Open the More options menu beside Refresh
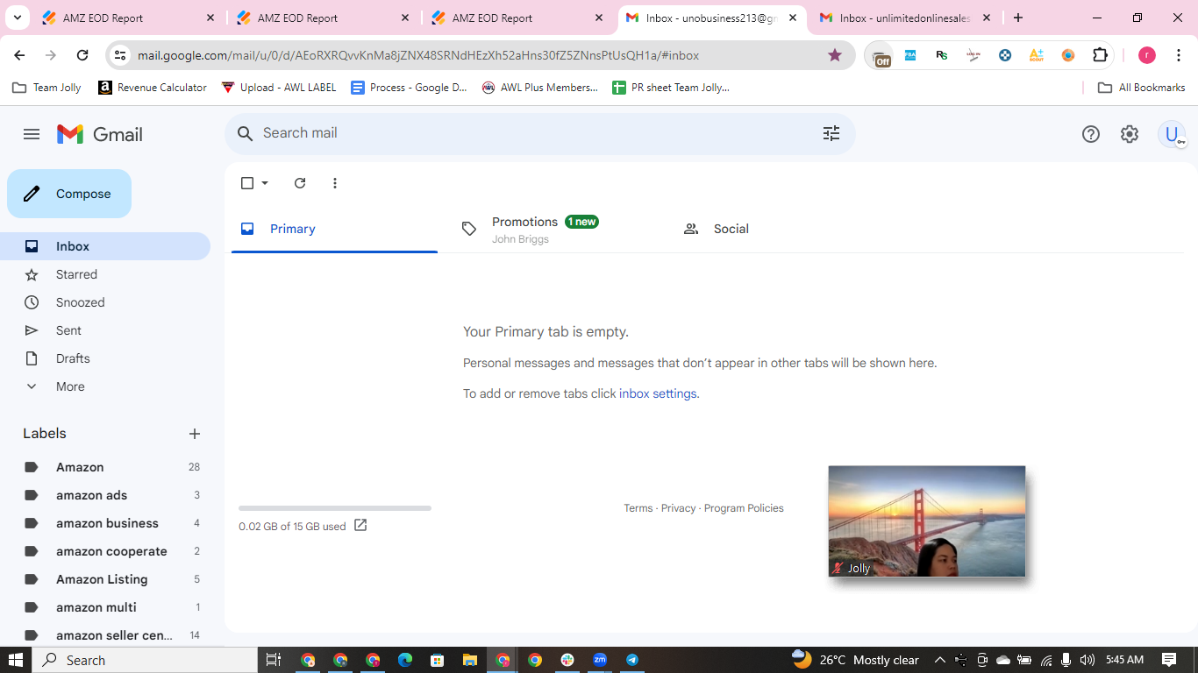The image size is (1198, 673). [x=335, y=183]
